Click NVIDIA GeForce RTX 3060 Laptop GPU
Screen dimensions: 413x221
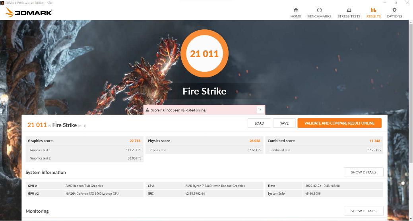(92, 194)
